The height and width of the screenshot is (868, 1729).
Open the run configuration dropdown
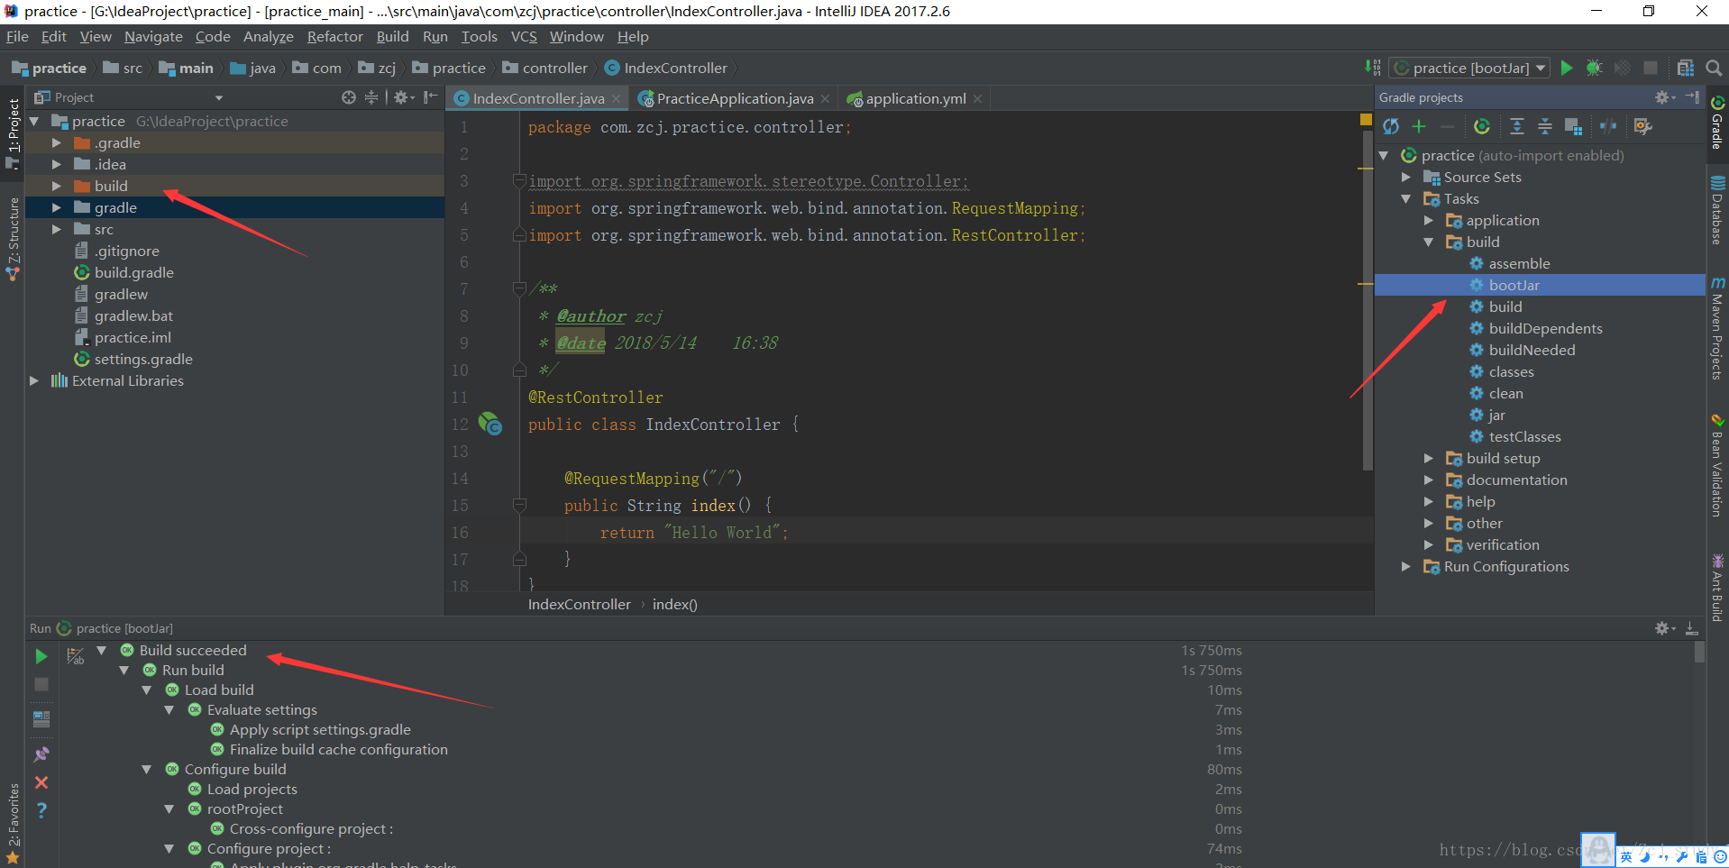[1469, 68]
